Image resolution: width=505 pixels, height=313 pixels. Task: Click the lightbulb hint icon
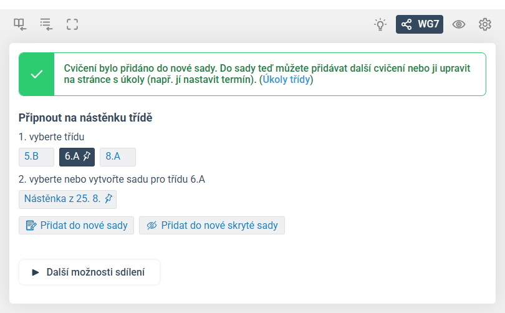point(380,24)
